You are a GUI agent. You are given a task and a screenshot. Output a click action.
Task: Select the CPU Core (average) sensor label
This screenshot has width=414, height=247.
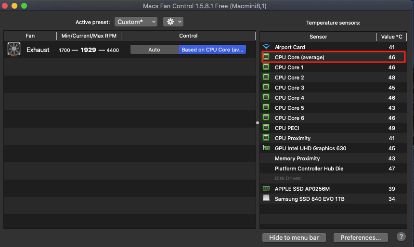299,57
